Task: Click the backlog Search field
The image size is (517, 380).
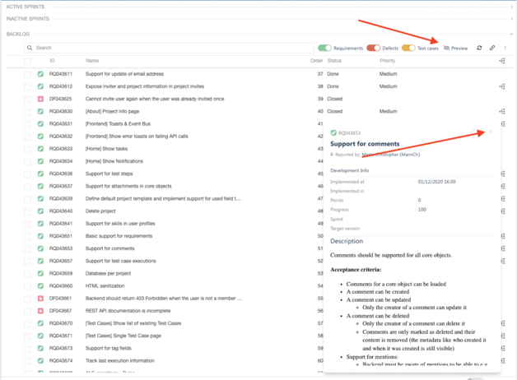Action: coord(165,49)
